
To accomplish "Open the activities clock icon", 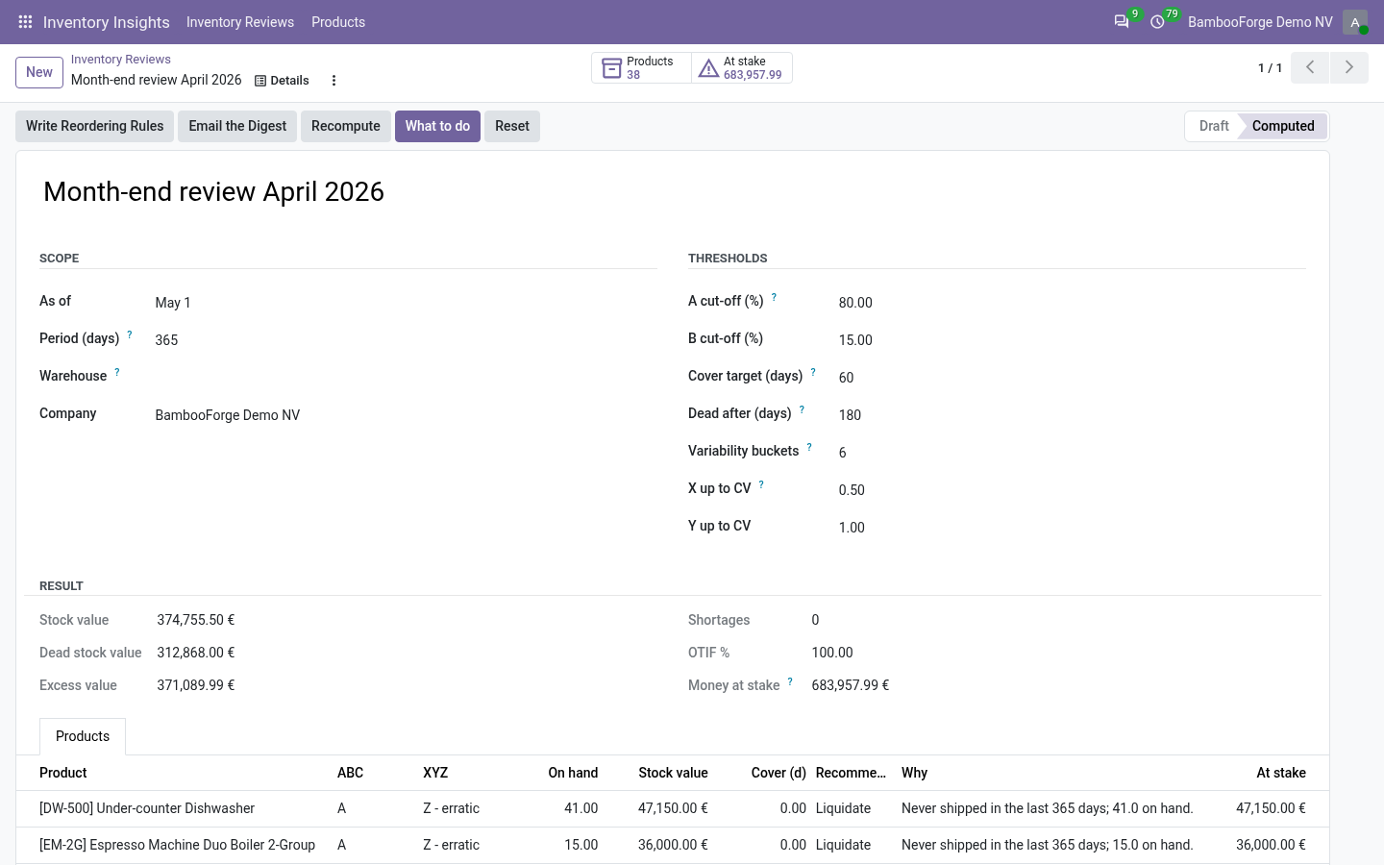I will 1158,22.
